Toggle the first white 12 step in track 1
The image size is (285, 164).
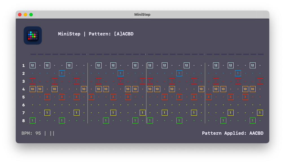click(32, 66)
